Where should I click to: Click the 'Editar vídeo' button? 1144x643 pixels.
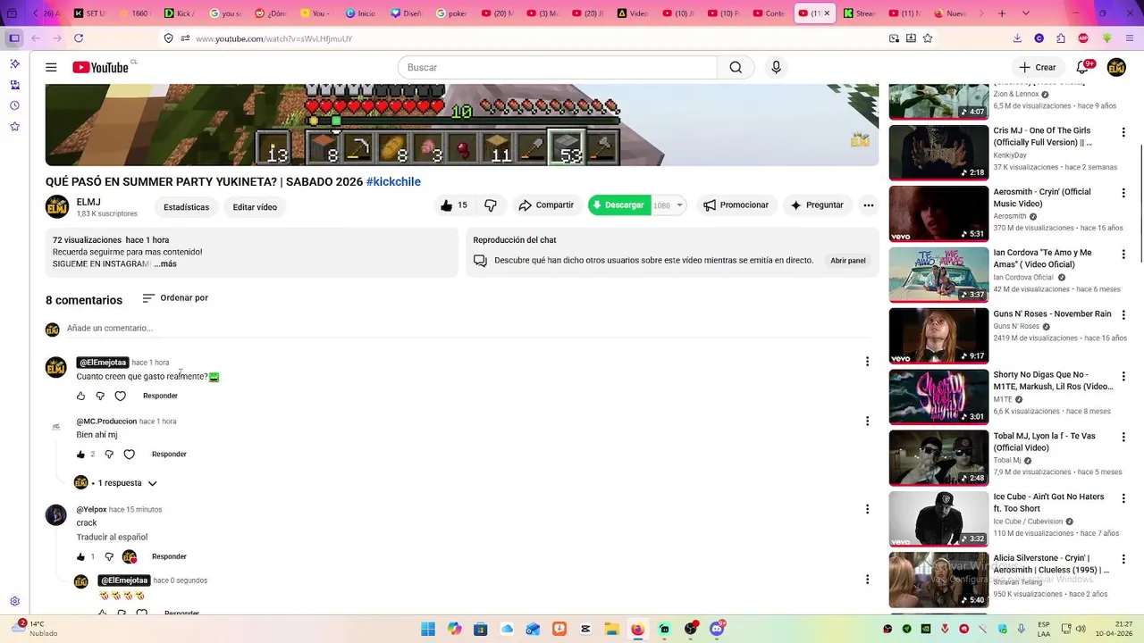pyautogui.click(x=255, y=207)
